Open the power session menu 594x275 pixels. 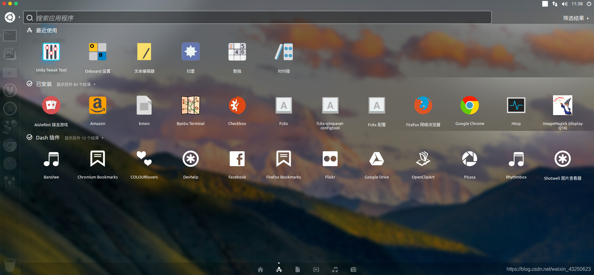pyautogui.click(x=589, y=4)
